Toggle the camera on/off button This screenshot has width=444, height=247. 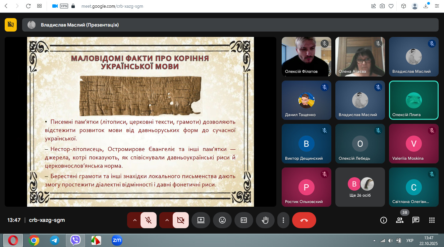pyautogui.click(x=181, y=220)
